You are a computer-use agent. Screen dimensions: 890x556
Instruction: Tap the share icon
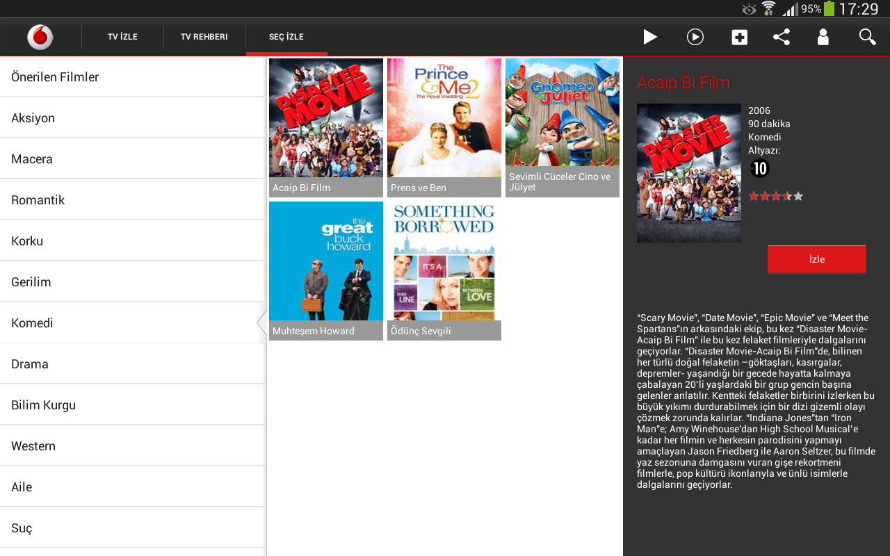click(782, 37)
